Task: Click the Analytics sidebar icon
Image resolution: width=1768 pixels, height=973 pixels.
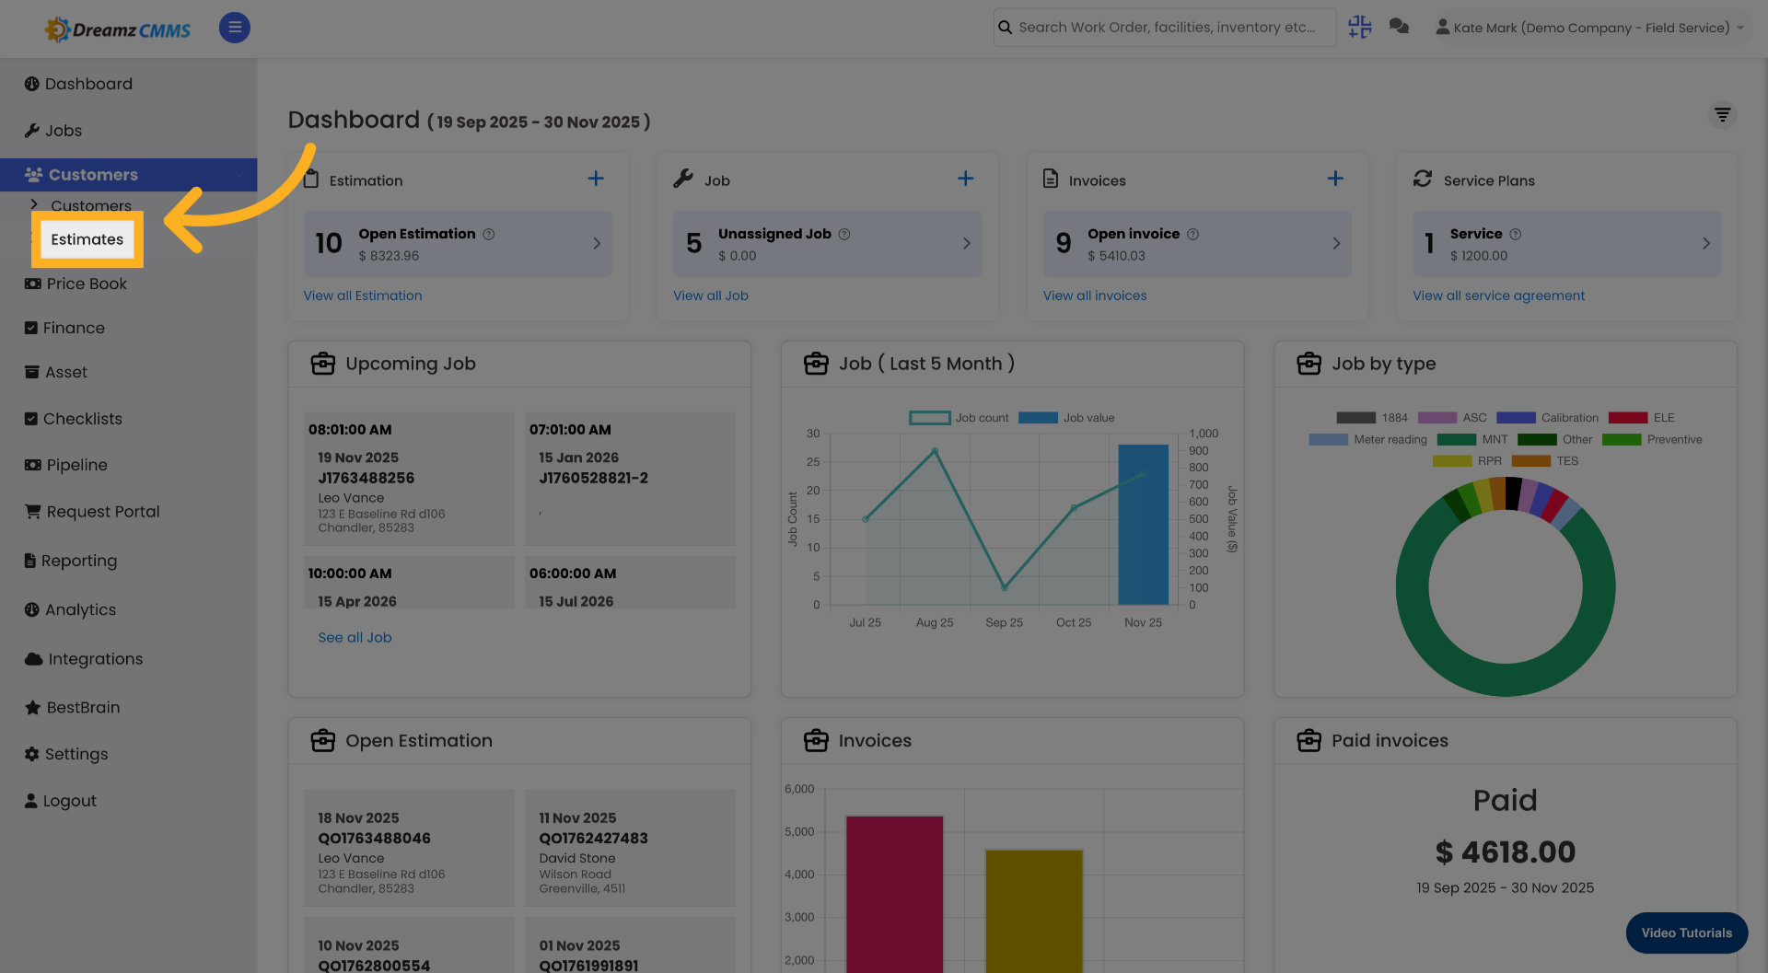Action: [33, 609]
